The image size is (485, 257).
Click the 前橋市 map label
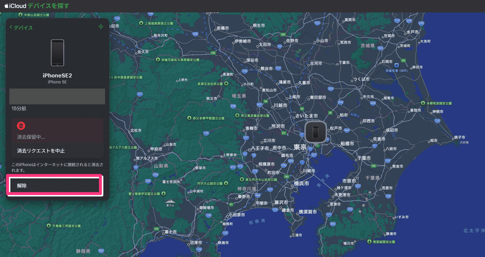223,28
